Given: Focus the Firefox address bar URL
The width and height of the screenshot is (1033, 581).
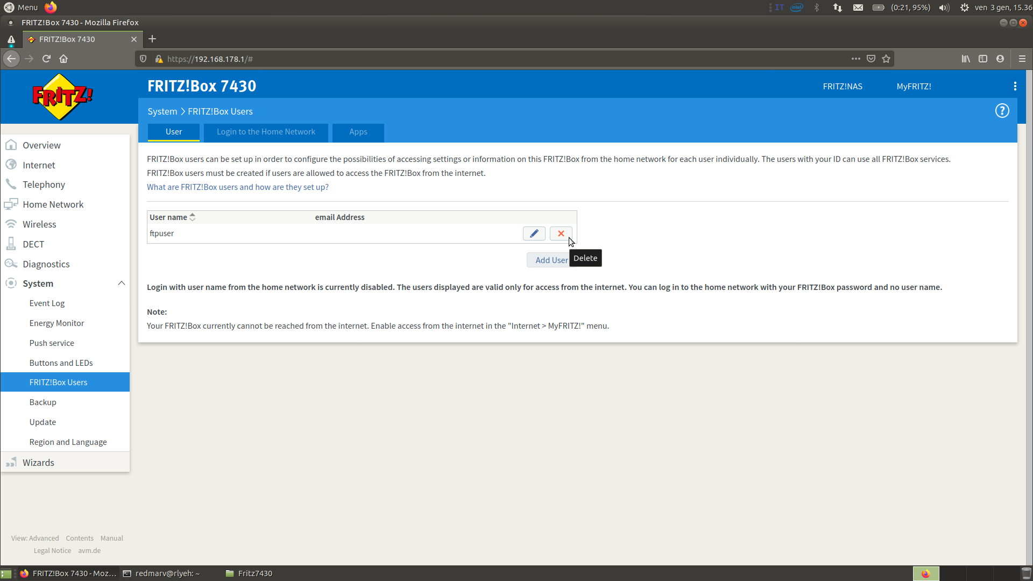Looking at the screenshot, I should [506, 59].
